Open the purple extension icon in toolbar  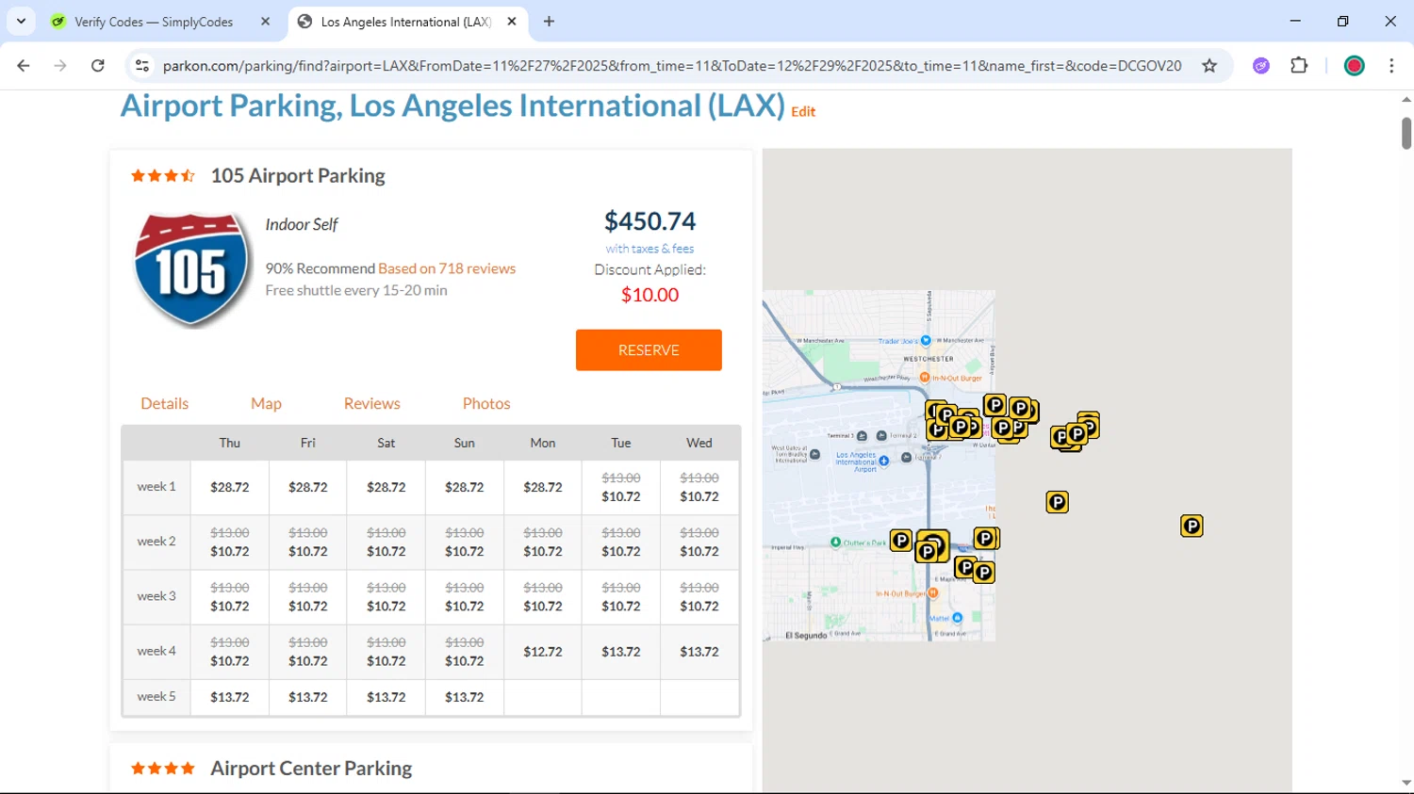coord(1261,66)
